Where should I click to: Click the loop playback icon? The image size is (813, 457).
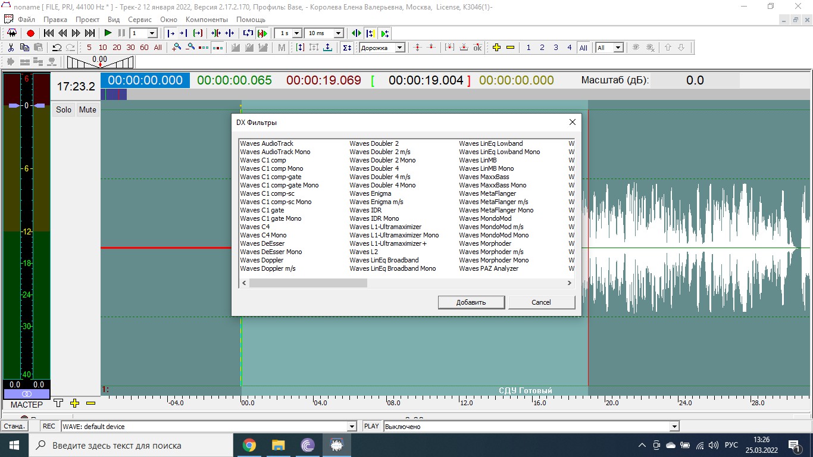pyautogui.click(x=248, y=33)
